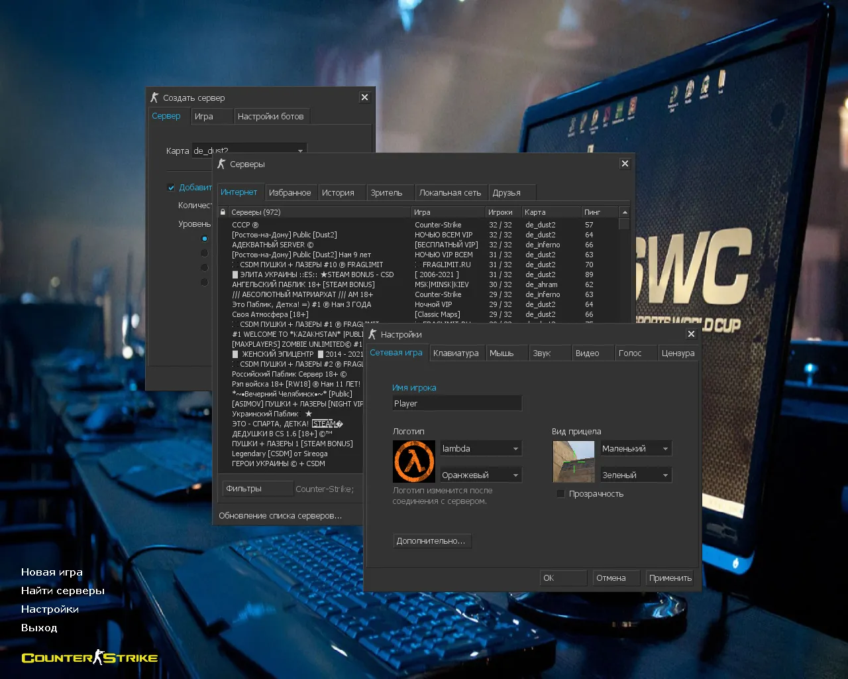848x679 pixels.
Task: Switch to the Настройки ботов tab
Action: pyautogui.click(x=272, y=116)
